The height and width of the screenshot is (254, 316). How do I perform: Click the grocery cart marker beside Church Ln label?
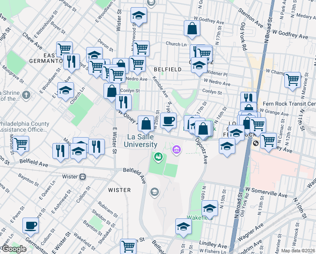(x=141, y=48)
